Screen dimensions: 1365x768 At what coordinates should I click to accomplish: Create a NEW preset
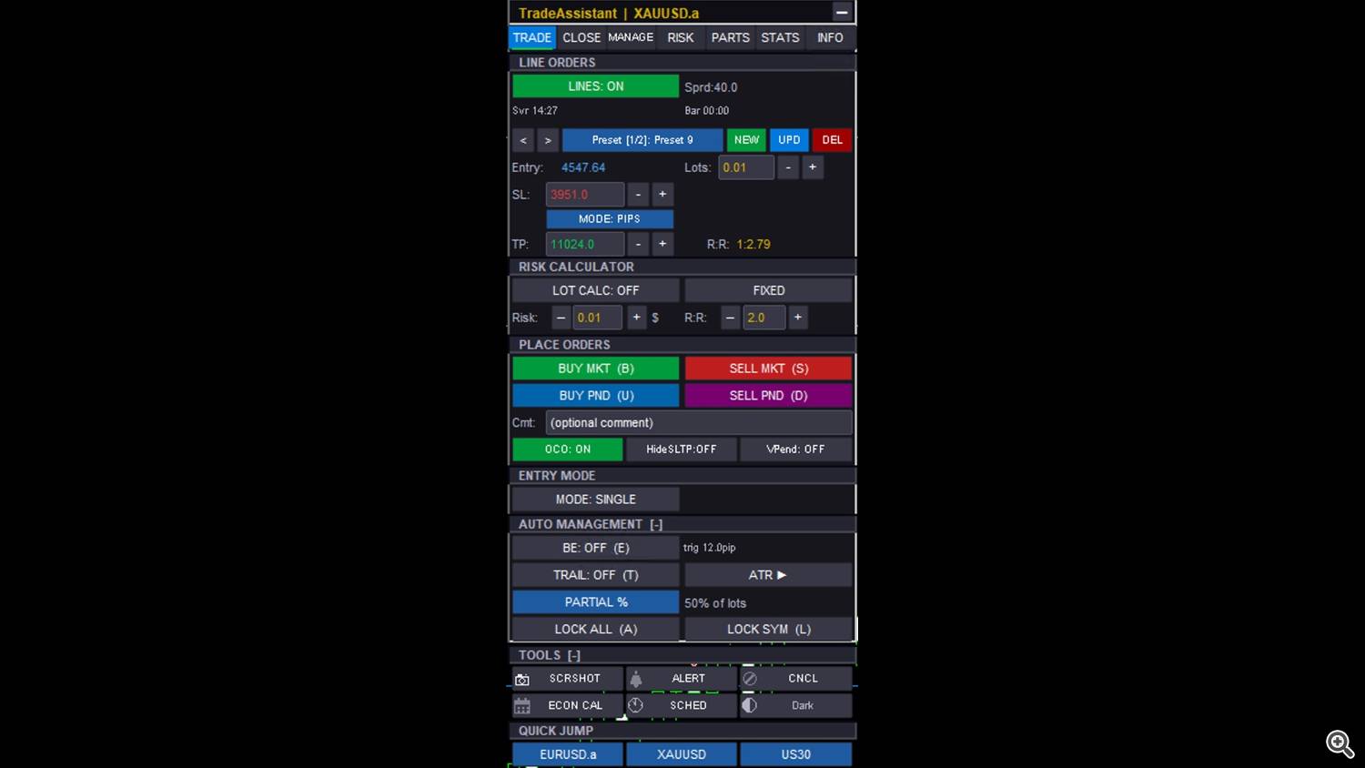coord(746,140)
